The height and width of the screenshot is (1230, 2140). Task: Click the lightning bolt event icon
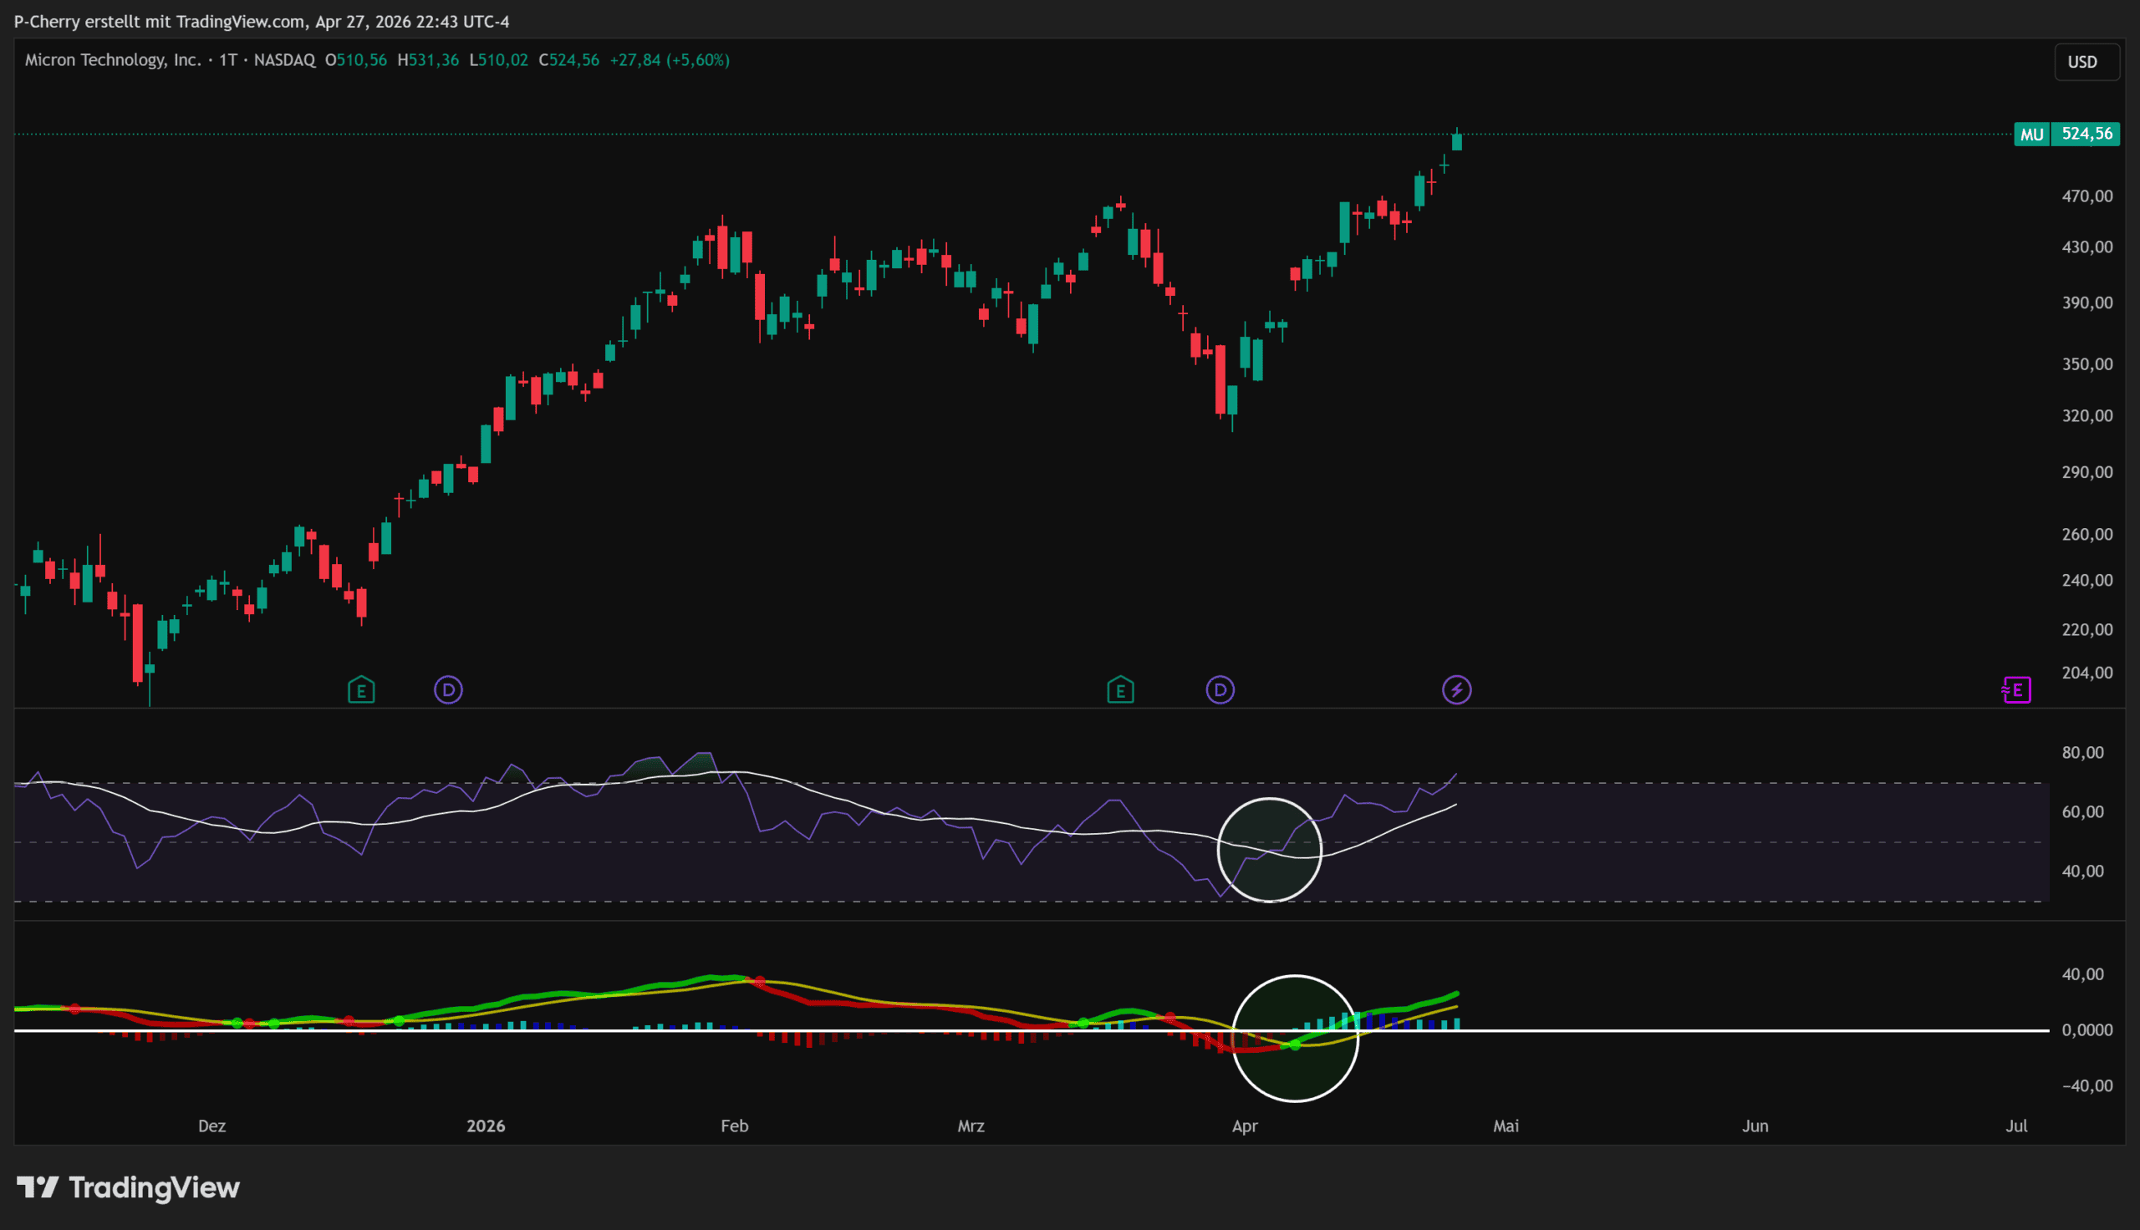tap(1455, 690)
